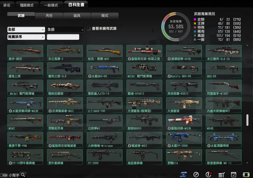Open the 模式 modes sub-tab
This screenshot has width=253, height=178.
point(105,15)
